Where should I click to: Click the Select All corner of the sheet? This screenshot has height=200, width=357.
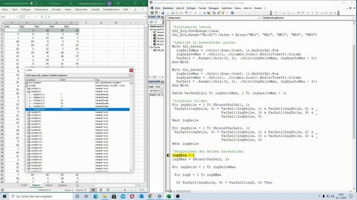(x=2, y=23)
